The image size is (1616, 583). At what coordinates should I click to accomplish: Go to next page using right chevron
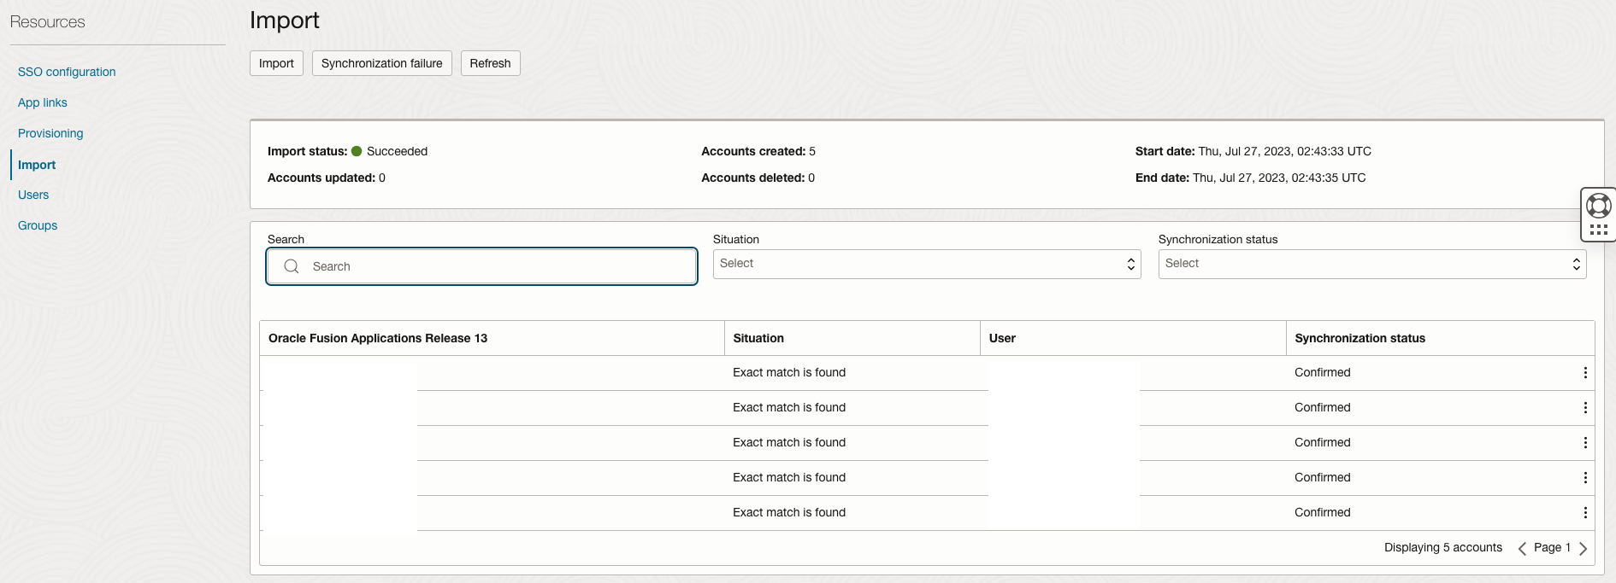[1583, 549]
